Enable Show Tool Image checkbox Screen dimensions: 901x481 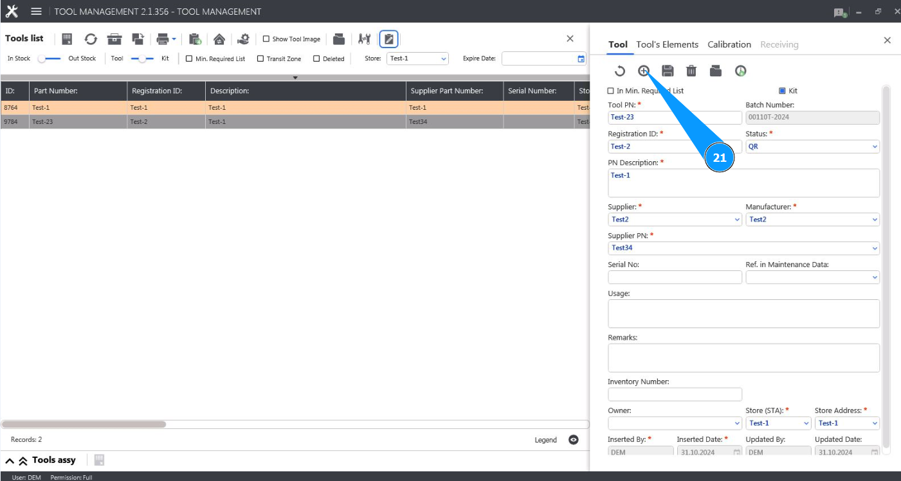pyautogui.click(x=266, y=39)
